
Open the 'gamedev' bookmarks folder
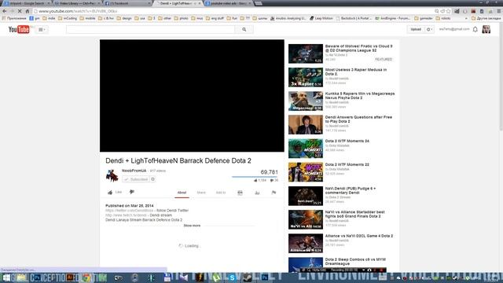tap(424, 18)
